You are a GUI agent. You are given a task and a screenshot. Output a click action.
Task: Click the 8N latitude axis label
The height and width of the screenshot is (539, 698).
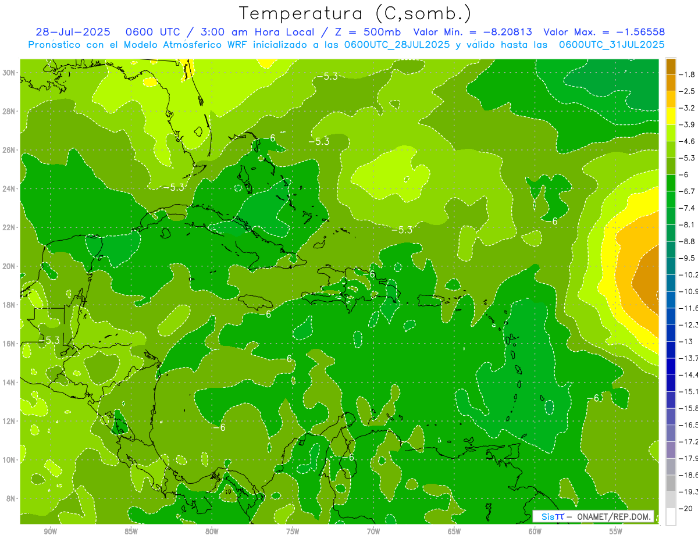(x=12, y=498)
